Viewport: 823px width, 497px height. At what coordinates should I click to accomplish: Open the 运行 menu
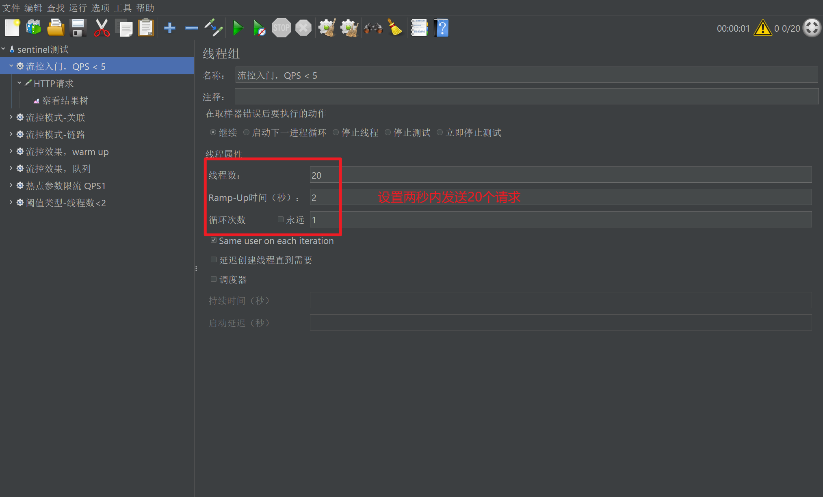pyautogui.click(x=78, y=8)
